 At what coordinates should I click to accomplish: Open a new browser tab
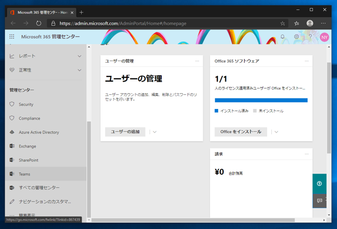pyautogui.click(x=81, y=13)
